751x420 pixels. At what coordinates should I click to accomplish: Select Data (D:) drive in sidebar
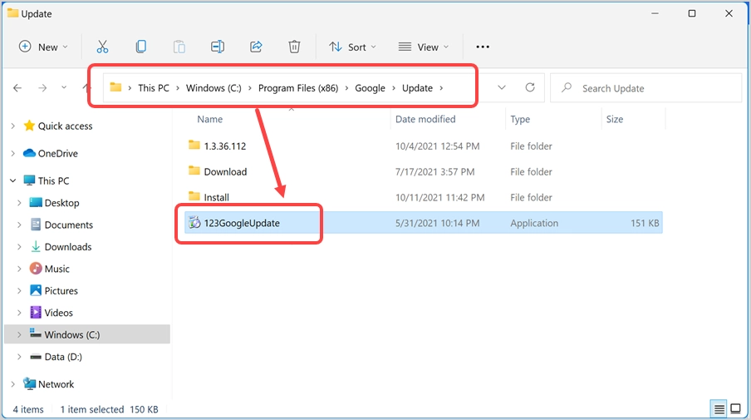(63, 356)
